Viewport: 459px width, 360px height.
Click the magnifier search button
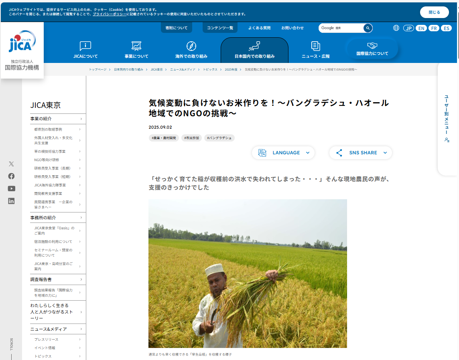(368, 28)
